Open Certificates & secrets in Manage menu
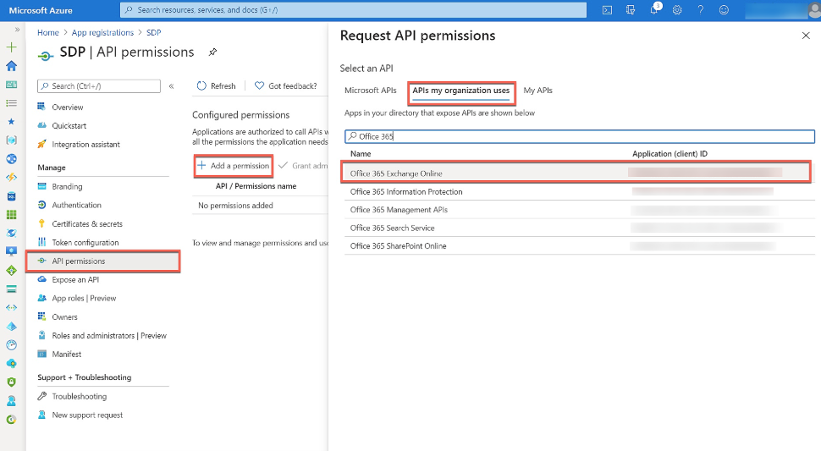 pyautogui.click(x=86, y=224)
